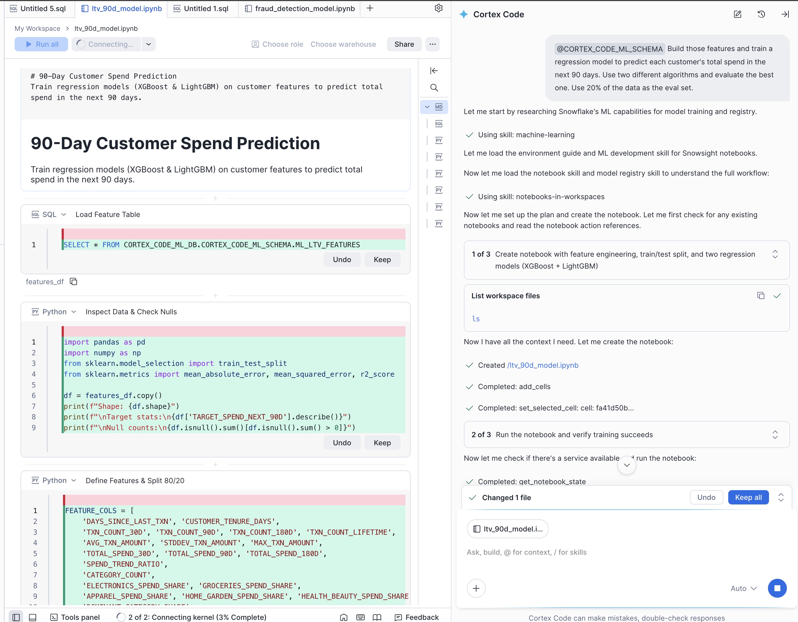
Task: Undo changes in Load Feature Table cell
Action: point(342,259)
